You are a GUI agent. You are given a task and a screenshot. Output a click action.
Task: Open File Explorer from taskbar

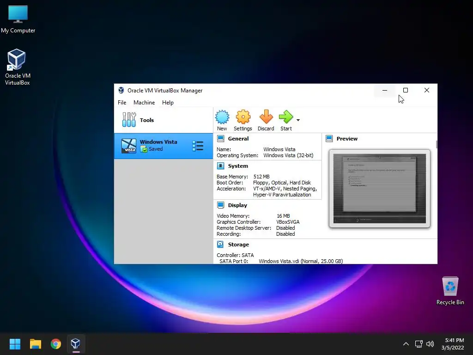[35, 344]
